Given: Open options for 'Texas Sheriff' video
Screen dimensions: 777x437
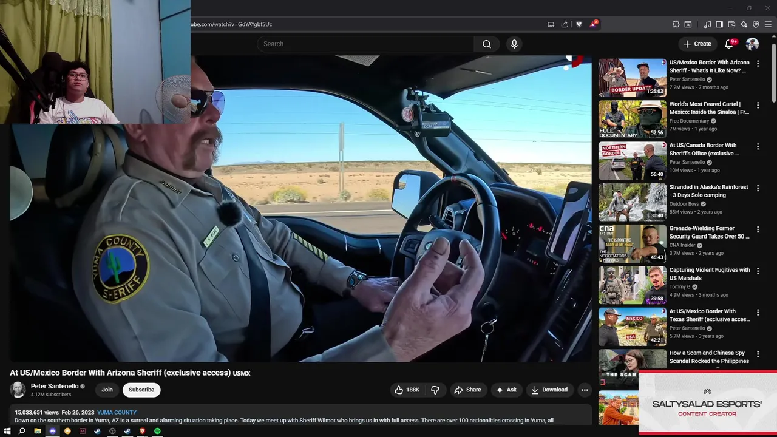Looking at the screenshot, I should point(758,313).
